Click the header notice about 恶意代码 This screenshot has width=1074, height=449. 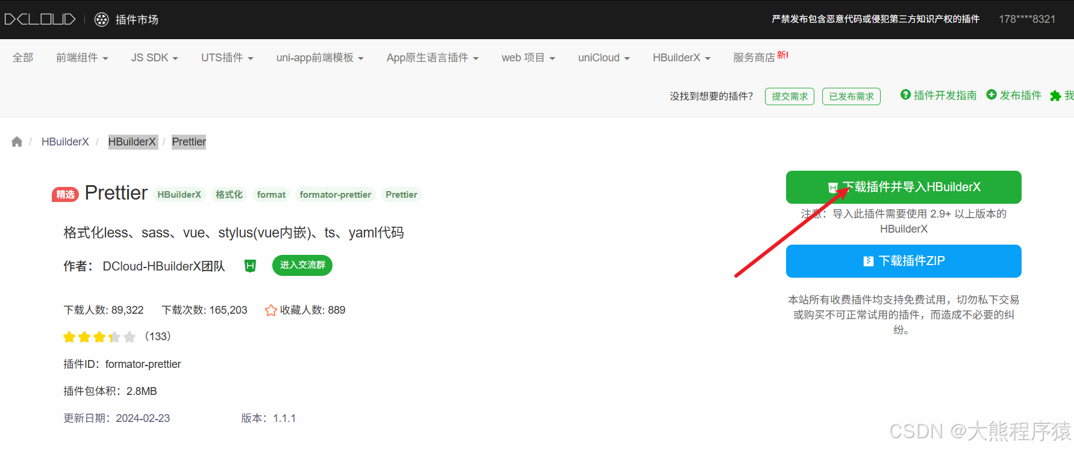point(876,19)
